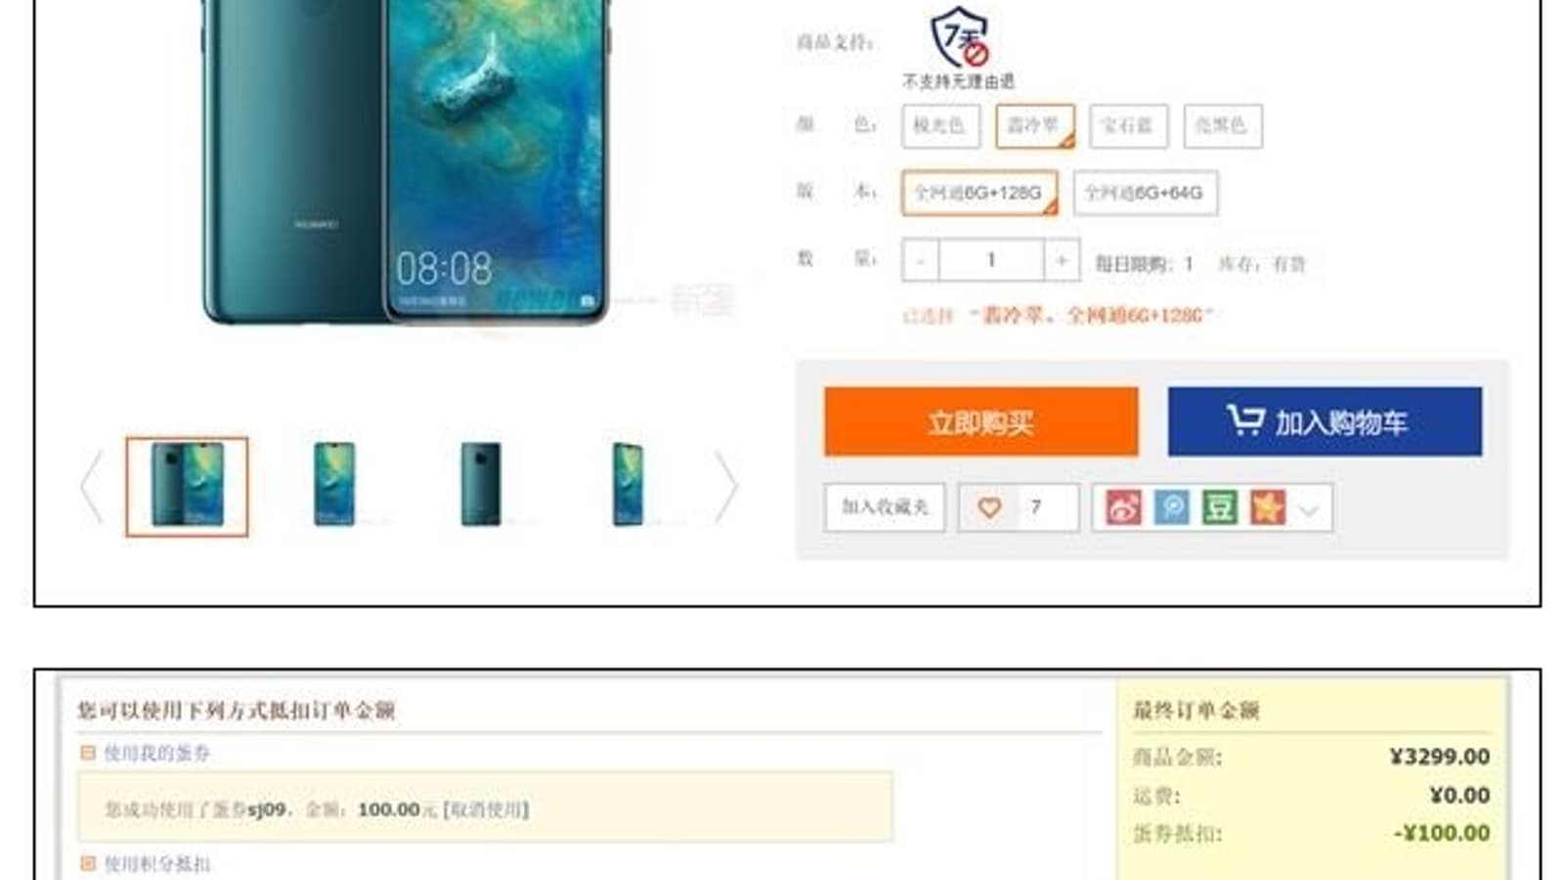Share product to Weibo icon
Screen dimensions: 1564x880
pyautogui.click(x=1123, y=507)
